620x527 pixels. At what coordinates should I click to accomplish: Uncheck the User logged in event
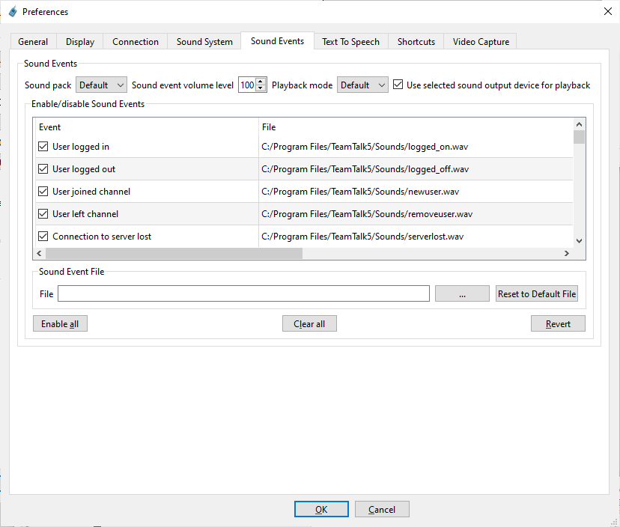(x=43, y=147)
